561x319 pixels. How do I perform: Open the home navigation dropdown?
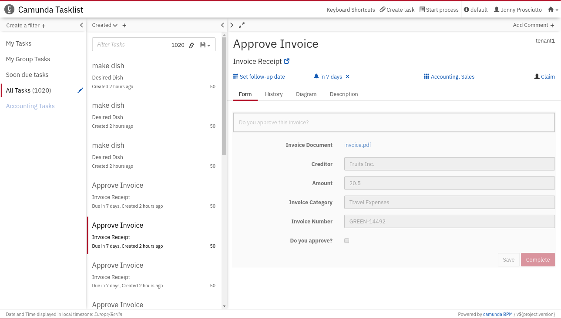(553, 10)
